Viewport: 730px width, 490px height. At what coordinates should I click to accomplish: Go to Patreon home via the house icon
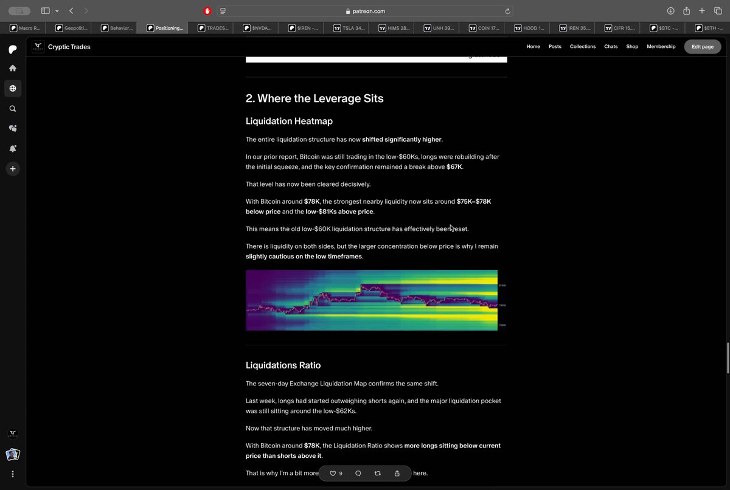[13, 68]
